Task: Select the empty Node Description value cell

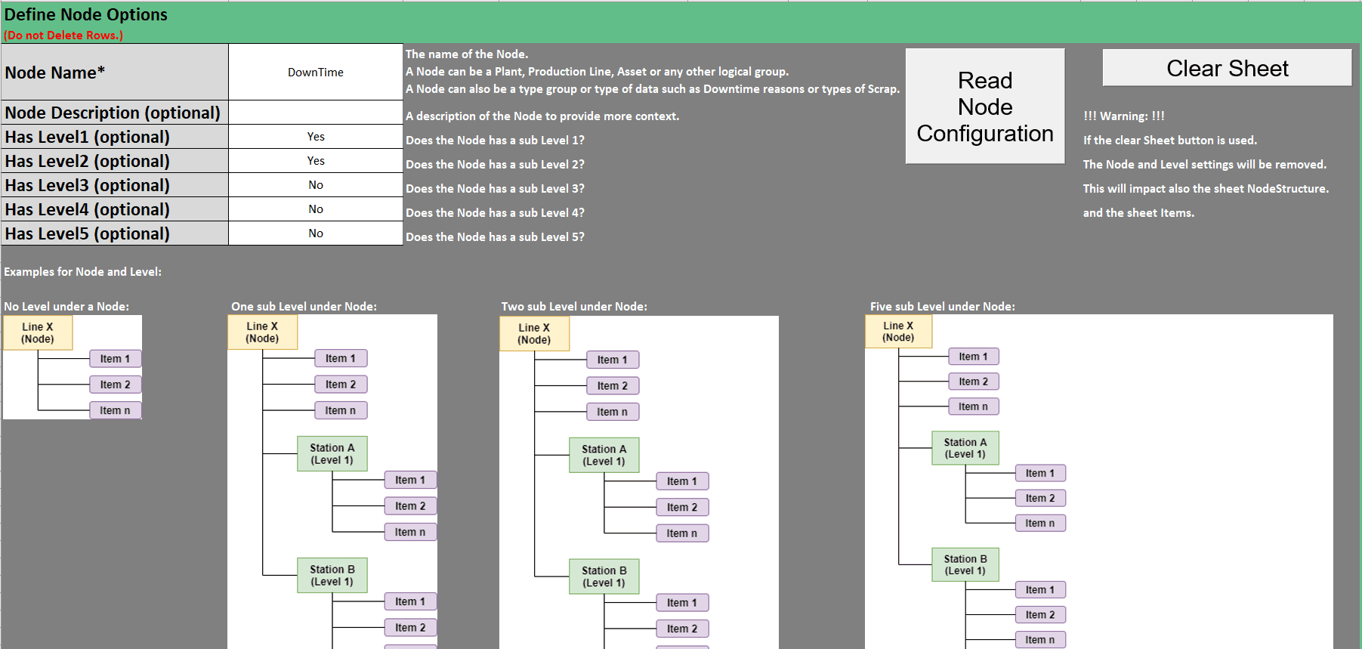Action: click(315, 113)
